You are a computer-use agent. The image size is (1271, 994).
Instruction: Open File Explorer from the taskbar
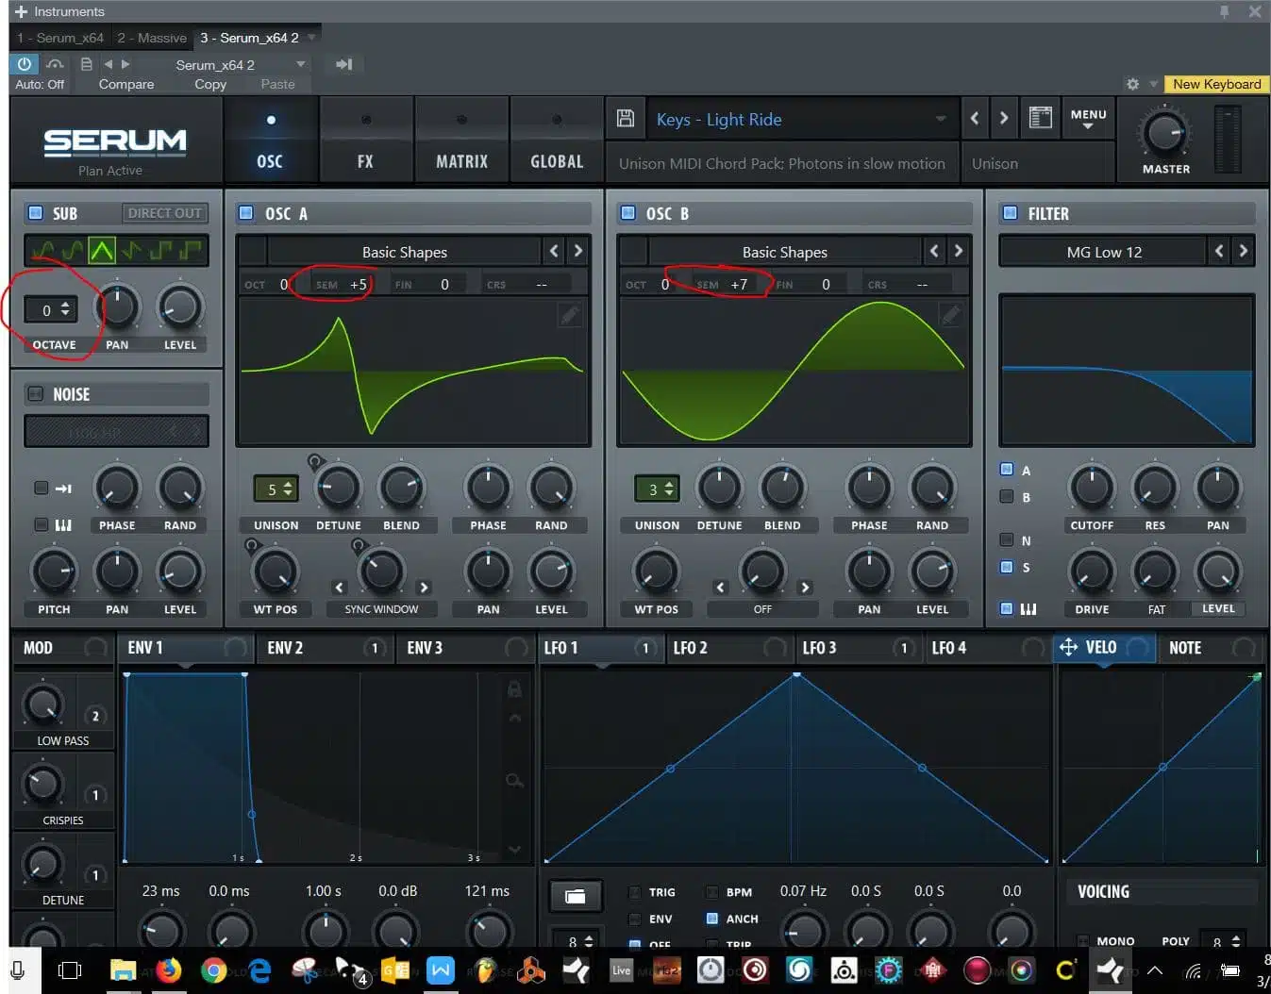coord(123,969)
